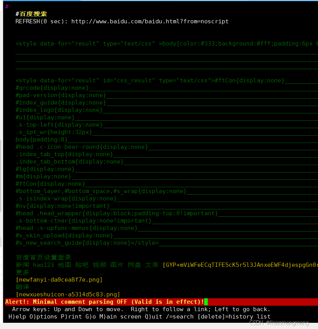Click '#head .s-upfunc-menus{display:none}' line

point(76,228)
